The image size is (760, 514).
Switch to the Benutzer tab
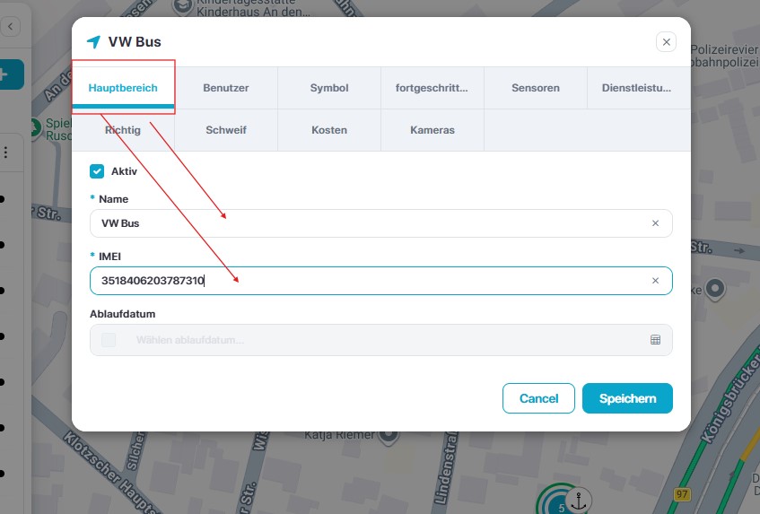226,88
